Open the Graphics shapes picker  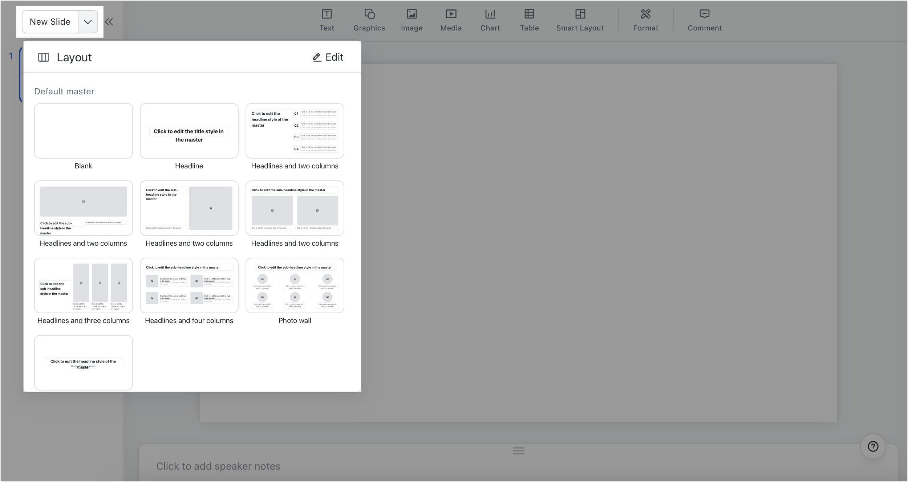pos(369,20)
